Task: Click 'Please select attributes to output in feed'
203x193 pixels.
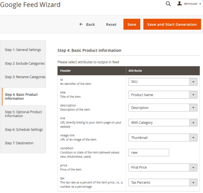Action: pyautogui.click(x=88, y=62)
